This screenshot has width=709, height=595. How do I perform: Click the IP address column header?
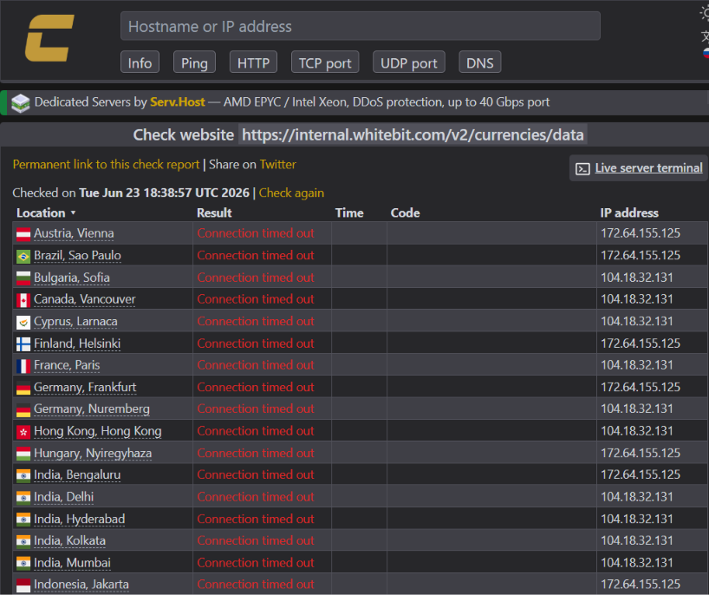[629, 213]
